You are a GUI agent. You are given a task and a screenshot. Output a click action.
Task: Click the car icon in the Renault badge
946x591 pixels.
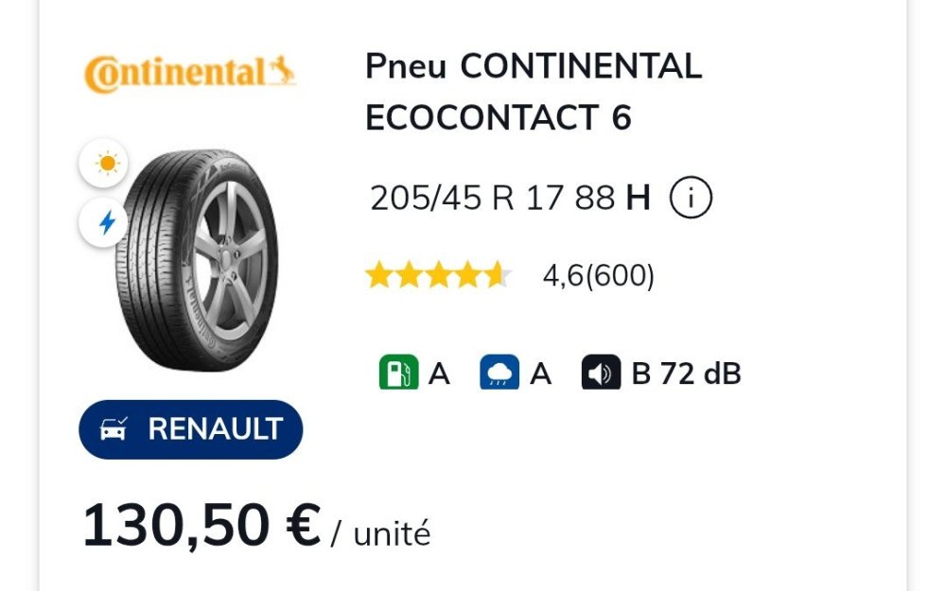[115, 429]
